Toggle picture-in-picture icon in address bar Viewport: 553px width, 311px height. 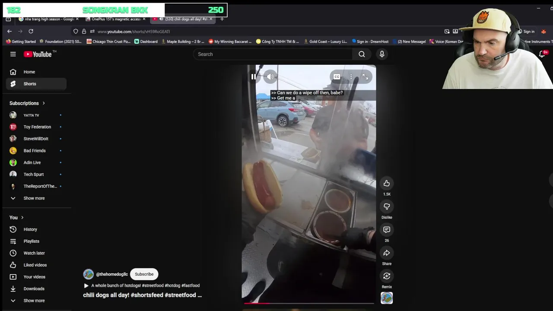tap(447, 31)
